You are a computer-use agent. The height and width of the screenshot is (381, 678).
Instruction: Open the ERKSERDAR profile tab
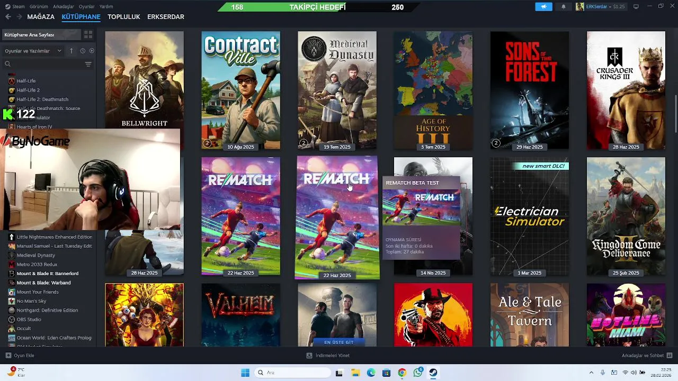click(x=166, y=17)
